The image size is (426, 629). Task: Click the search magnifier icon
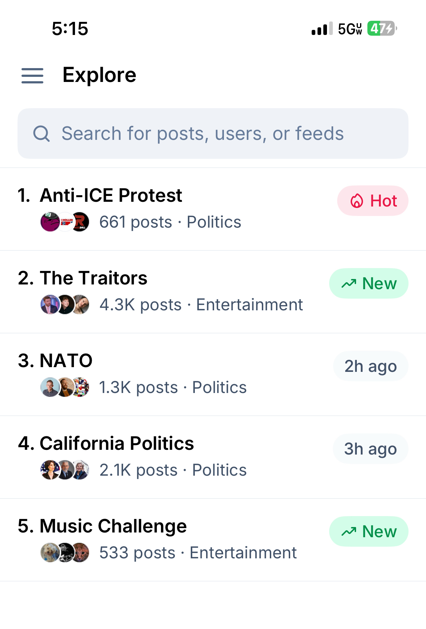coord(42,134)
